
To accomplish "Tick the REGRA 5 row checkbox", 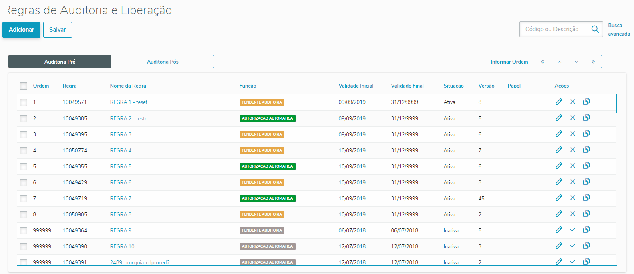I will click(24, 167).
